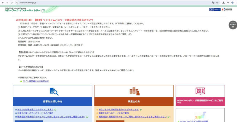
Task: Click the browser forward arrow
Action: pos(7,3)
